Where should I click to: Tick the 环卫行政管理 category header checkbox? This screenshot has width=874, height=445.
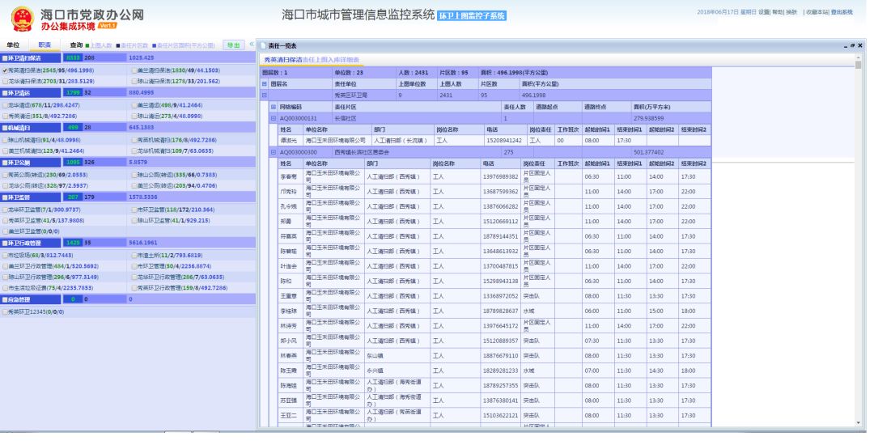[x=5, y=244]
